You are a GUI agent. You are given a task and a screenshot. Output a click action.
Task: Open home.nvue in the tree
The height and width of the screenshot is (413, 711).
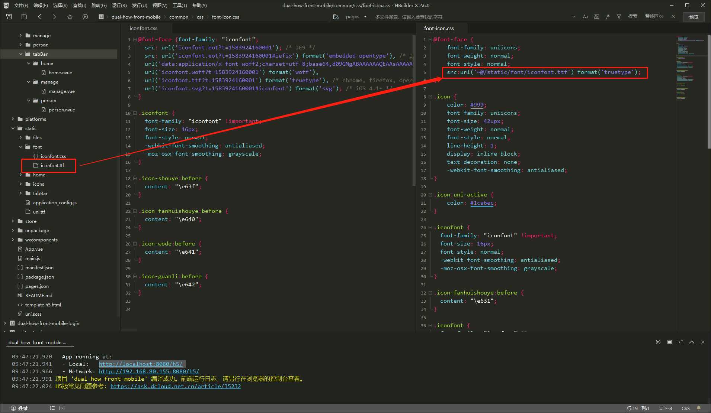[60, 73]
